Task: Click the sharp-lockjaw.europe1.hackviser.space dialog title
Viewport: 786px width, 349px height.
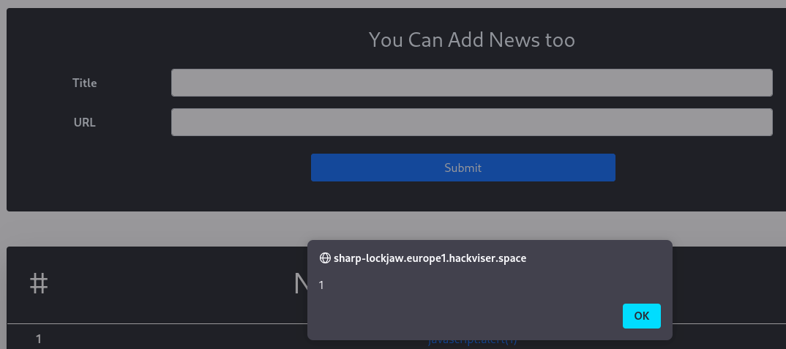Action: [x=430, y=258]
